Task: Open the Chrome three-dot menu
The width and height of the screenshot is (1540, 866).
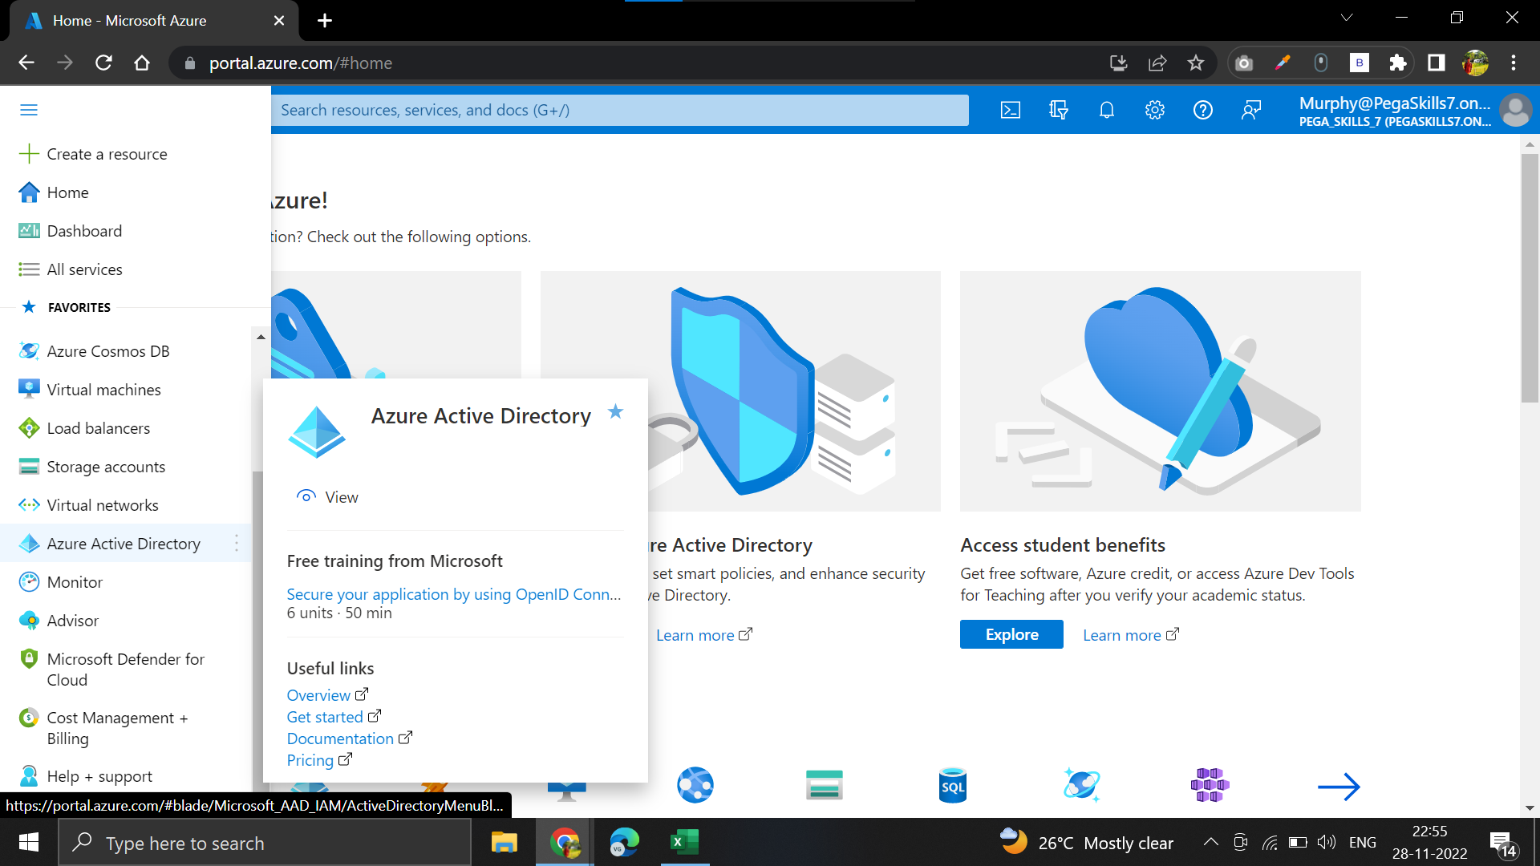Action: coord(1514,63)
